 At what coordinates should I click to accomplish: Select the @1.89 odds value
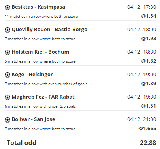tap(149, 84)
